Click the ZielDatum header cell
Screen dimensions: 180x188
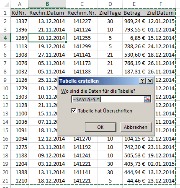coord(160,13)
